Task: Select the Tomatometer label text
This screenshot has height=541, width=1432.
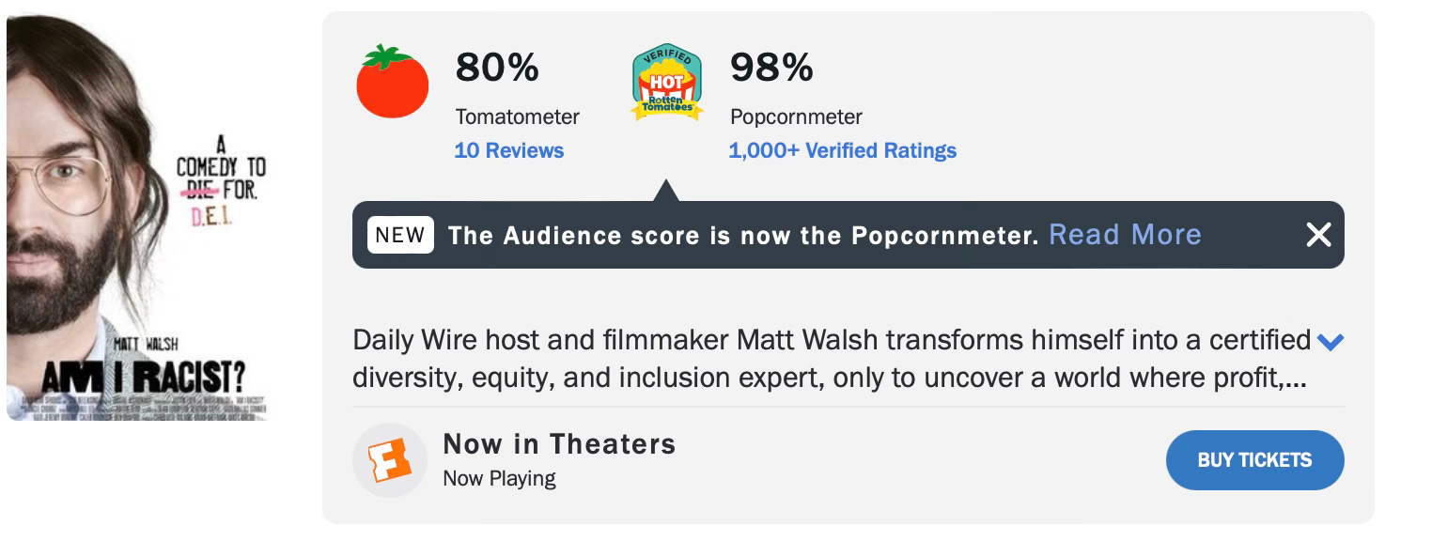Action: pyautogui.click(x=518, y=117)
